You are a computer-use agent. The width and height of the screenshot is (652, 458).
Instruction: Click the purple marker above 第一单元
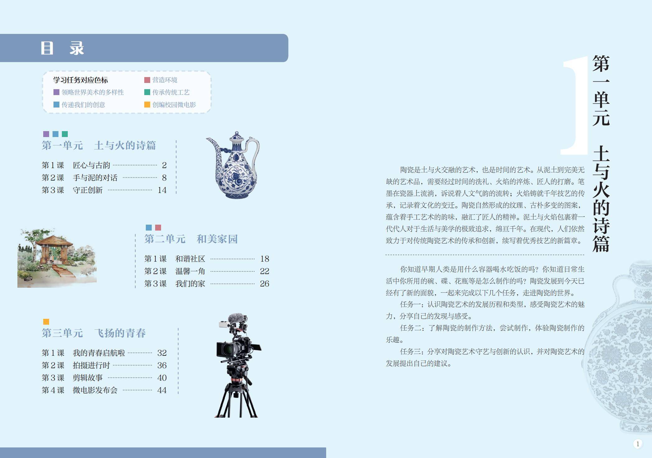[46, 134]
